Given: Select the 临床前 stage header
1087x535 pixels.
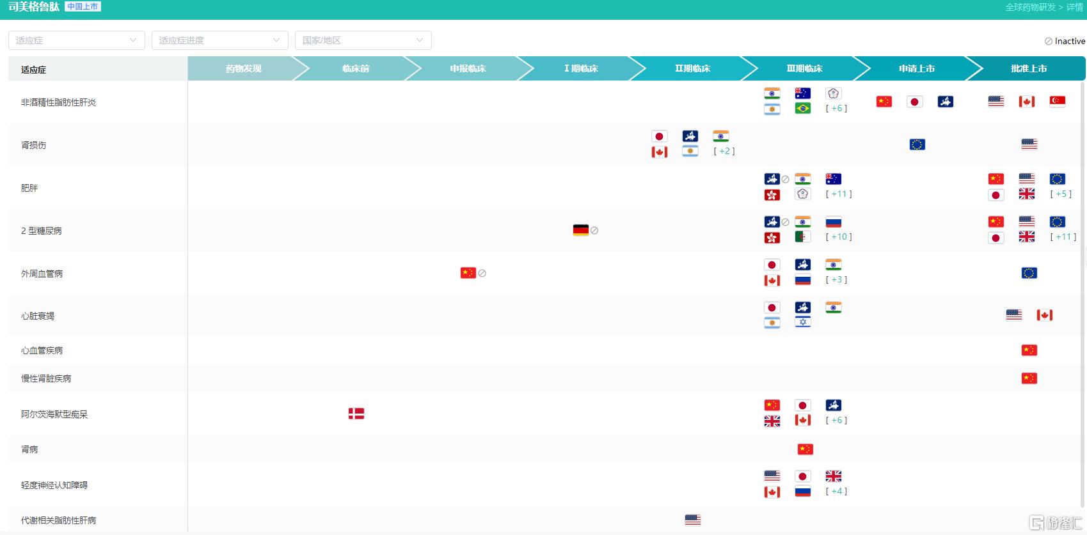Looking at the screenshot, I should pos(356,68).
